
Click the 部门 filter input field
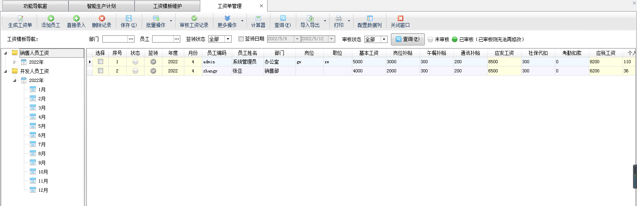(x=115, y=39)
